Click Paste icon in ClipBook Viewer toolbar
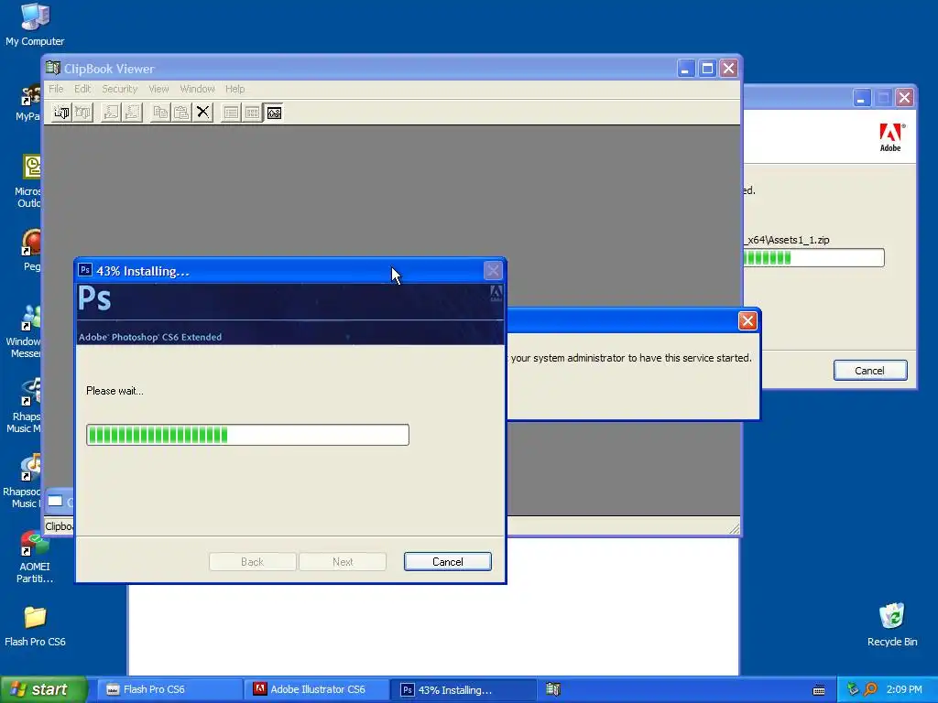Image resolution: width=938 pixels, height=703 pixels. pyautogui.click(x=182, y=113)
